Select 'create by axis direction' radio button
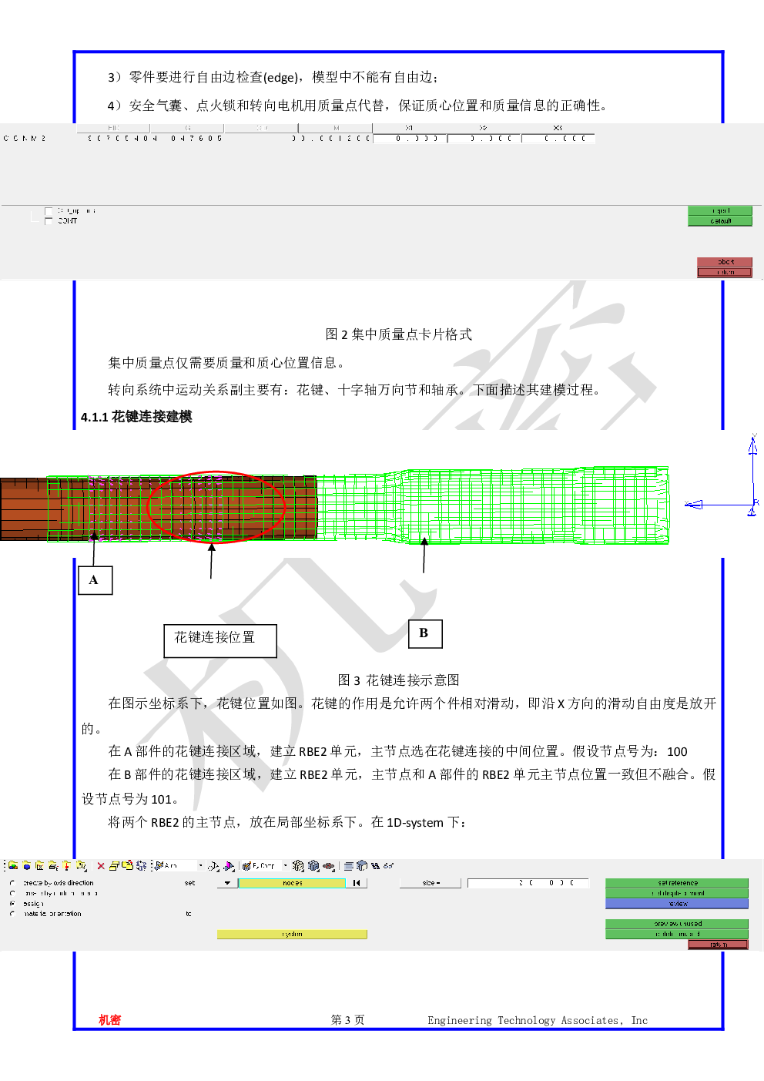This screenshot has width=764, height=1081. pos(13,883)
